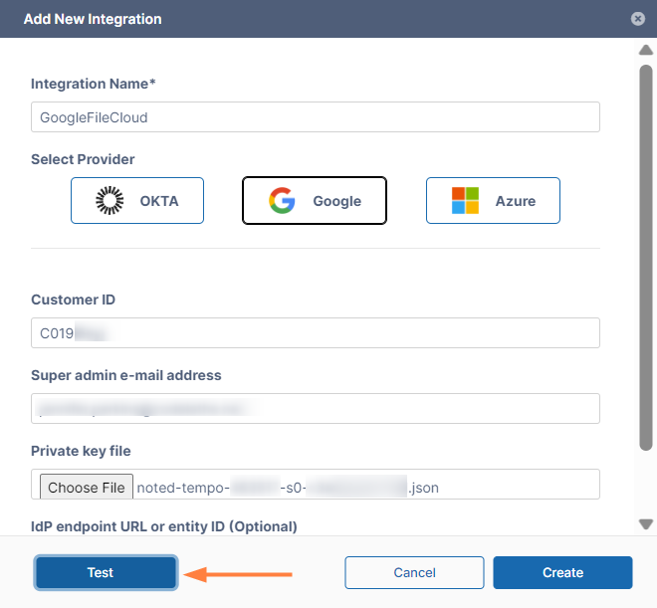657x608 pixels.
Task: Click the OKTA sunburst logo icon
Action: tap(109, 201)
